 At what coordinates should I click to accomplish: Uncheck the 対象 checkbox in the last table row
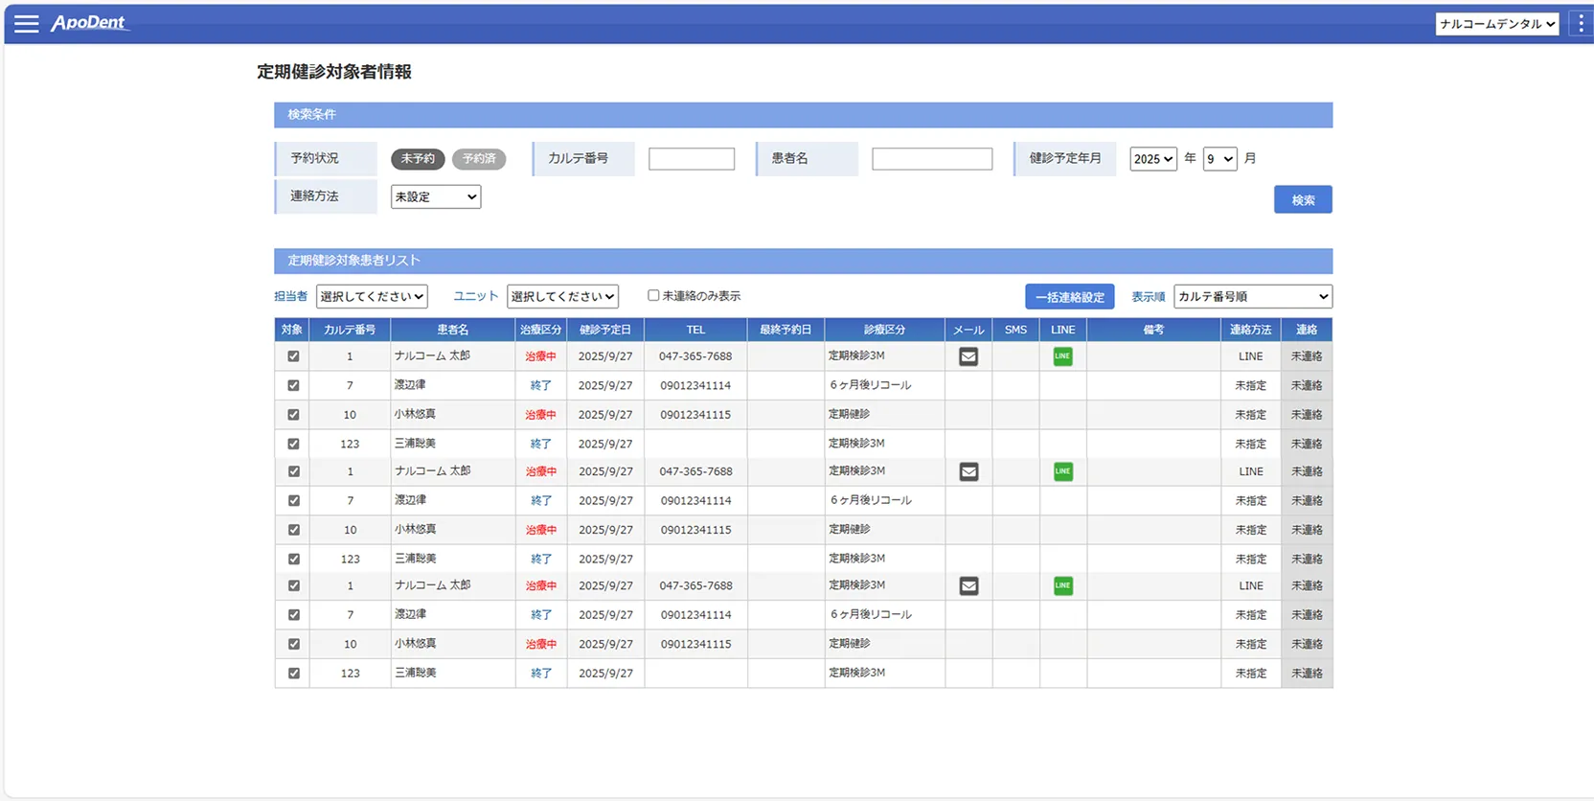[x=293, y=674]
